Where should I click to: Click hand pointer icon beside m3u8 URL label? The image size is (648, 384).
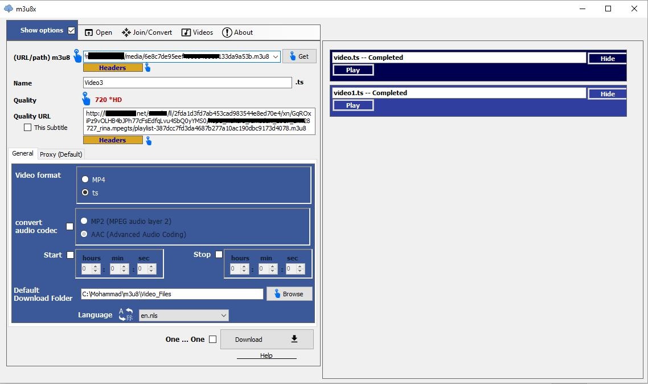(77, 56)
